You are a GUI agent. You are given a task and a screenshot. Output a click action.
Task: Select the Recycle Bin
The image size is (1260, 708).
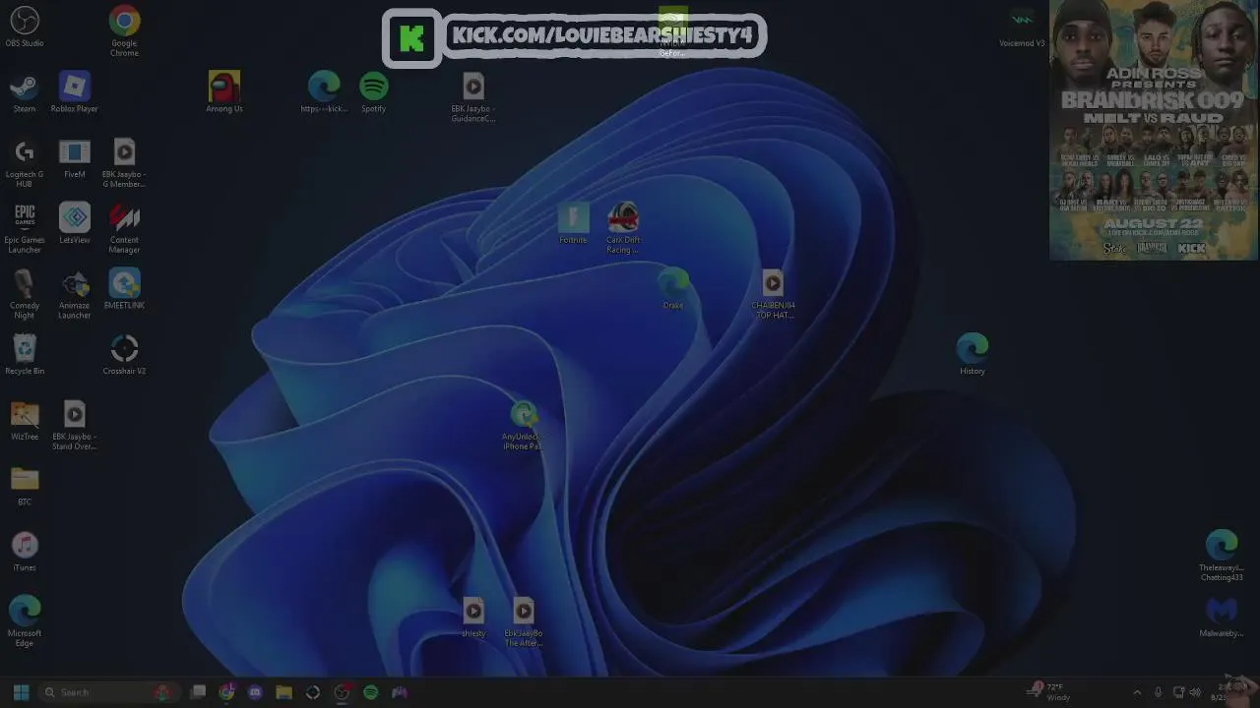tap(25, 354)
